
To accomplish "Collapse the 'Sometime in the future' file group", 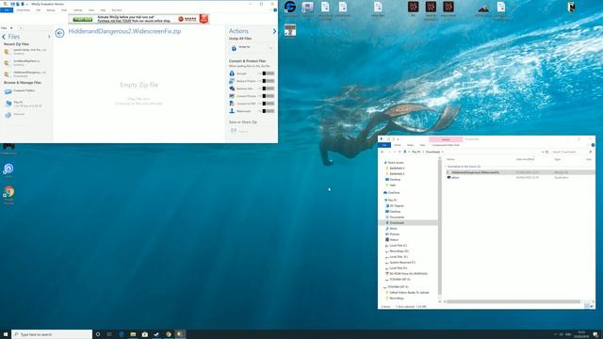I will [446, 167].
